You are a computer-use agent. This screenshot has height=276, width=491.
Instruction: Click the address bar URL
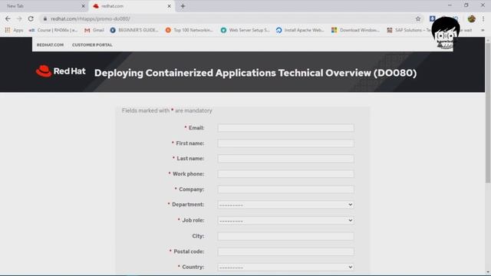click(91, 18)
